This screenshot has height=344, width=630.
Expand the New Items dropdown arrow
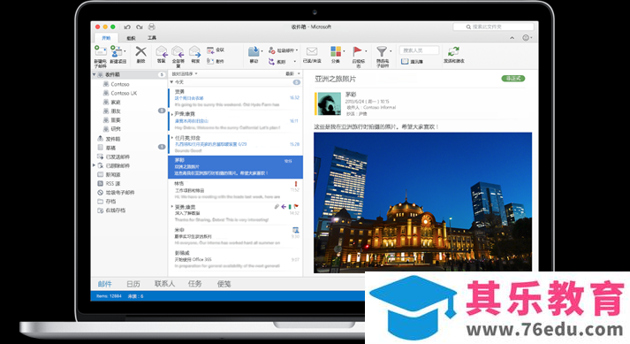pyautogui.click(x=125, y=51)
